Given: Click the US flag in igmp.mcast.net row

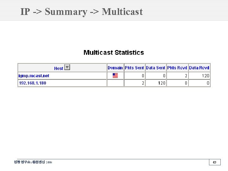Looking at the screenshot, I should 115,75.
